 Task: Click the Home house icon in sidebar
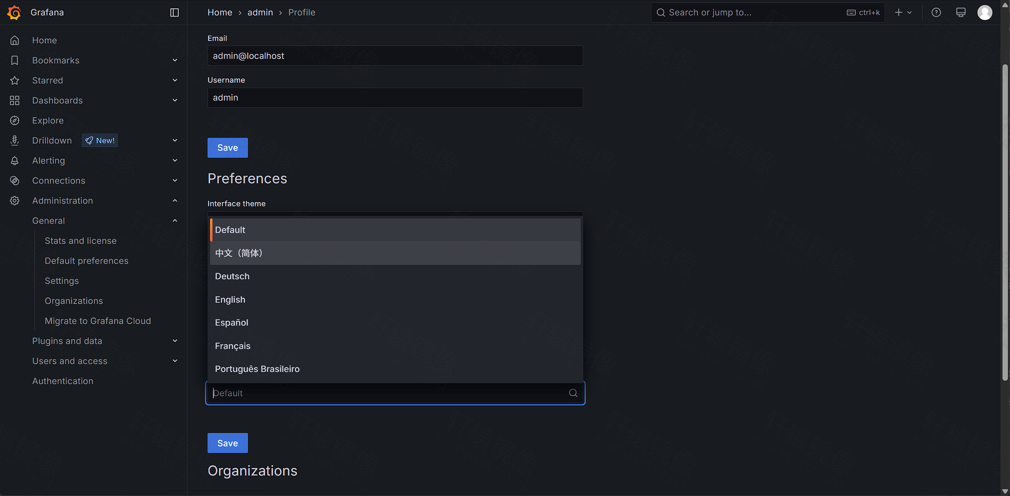tap(15, 40)
